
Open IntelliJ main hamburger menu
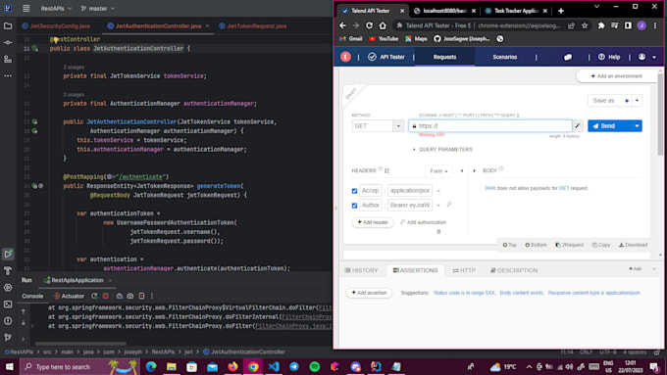tap(26, 8)
